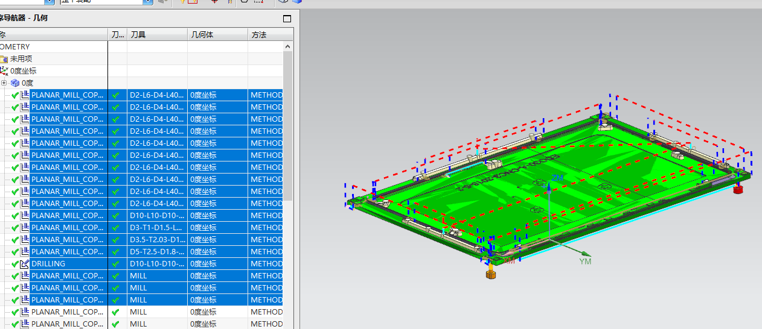Click the D3-T1-D1.5-L tool cell
The image size is (762, 329).
157,228
